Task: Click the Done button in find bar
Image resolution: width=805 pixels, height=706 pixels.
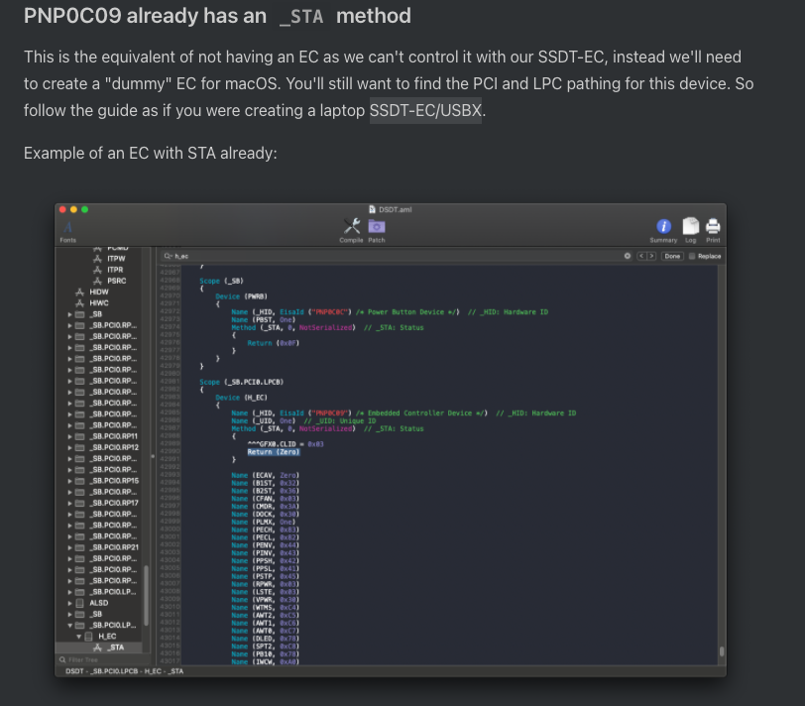Action: [672, 256]
